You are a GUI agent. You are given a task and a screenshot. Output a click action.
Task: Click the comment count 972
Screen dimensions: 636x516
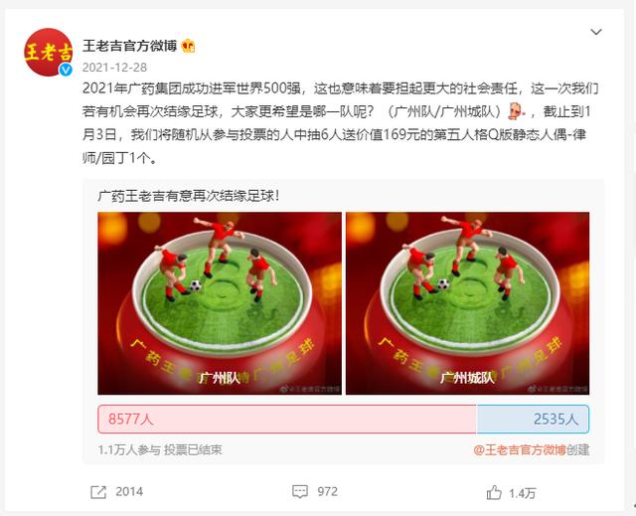click(x=328, y=492)
